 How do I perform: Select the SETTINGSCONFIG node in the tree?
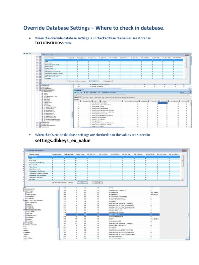click(x=31, y=225)
